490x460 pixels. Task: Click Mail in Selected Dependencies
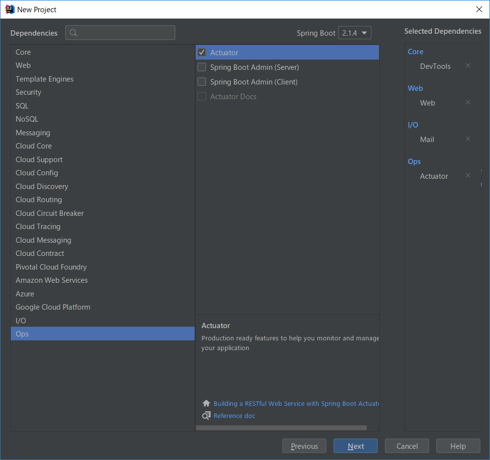pyautogui.click(x=427, y=140)
